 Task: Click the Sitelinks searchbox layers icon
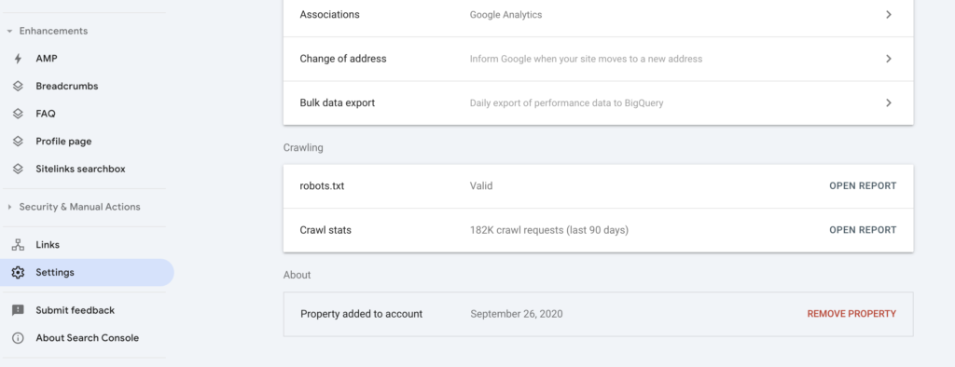click(x=19, y=169)
